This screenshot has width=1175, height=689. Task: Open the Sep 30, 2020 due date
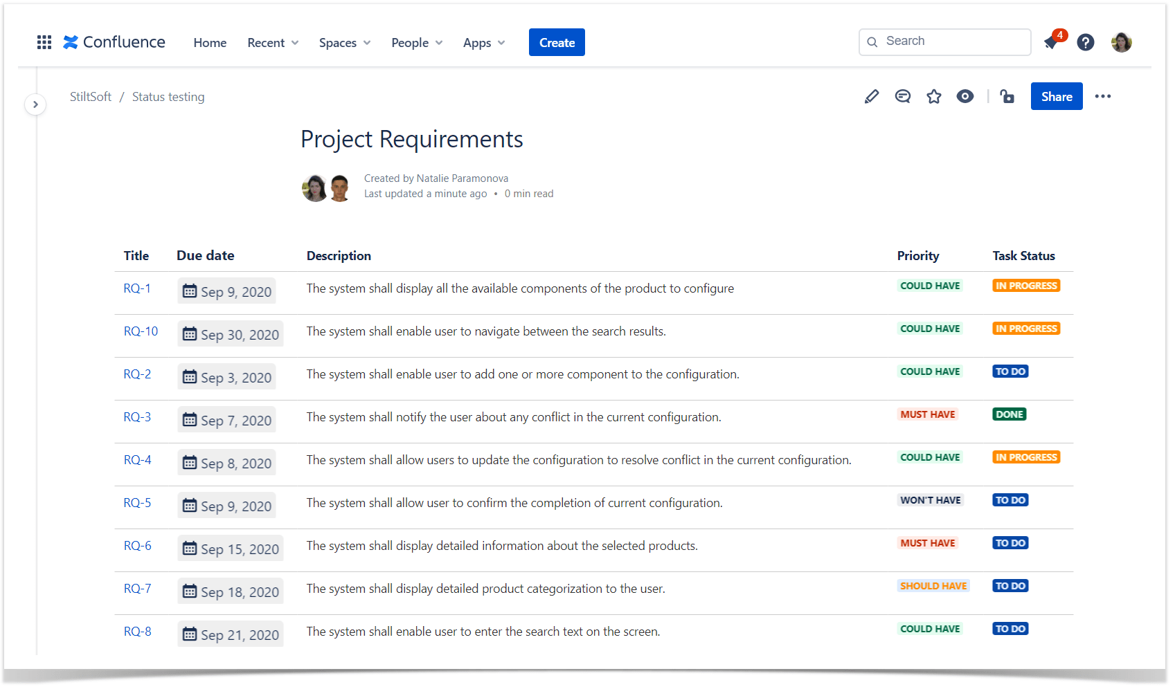231,335
